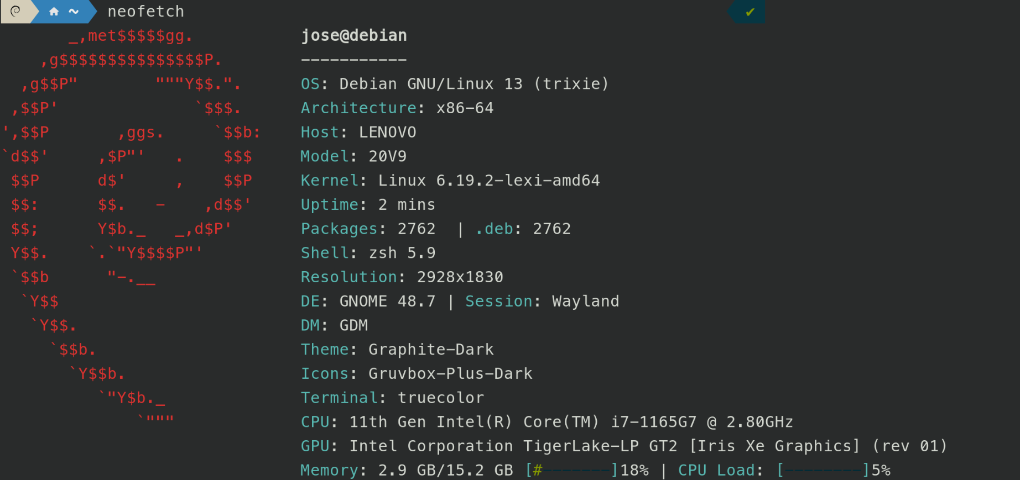Image resolution: width=1020 pixels, height=480 pixels.
Task: Click the Shell value zsh 5.9
Action: [402, 253]
